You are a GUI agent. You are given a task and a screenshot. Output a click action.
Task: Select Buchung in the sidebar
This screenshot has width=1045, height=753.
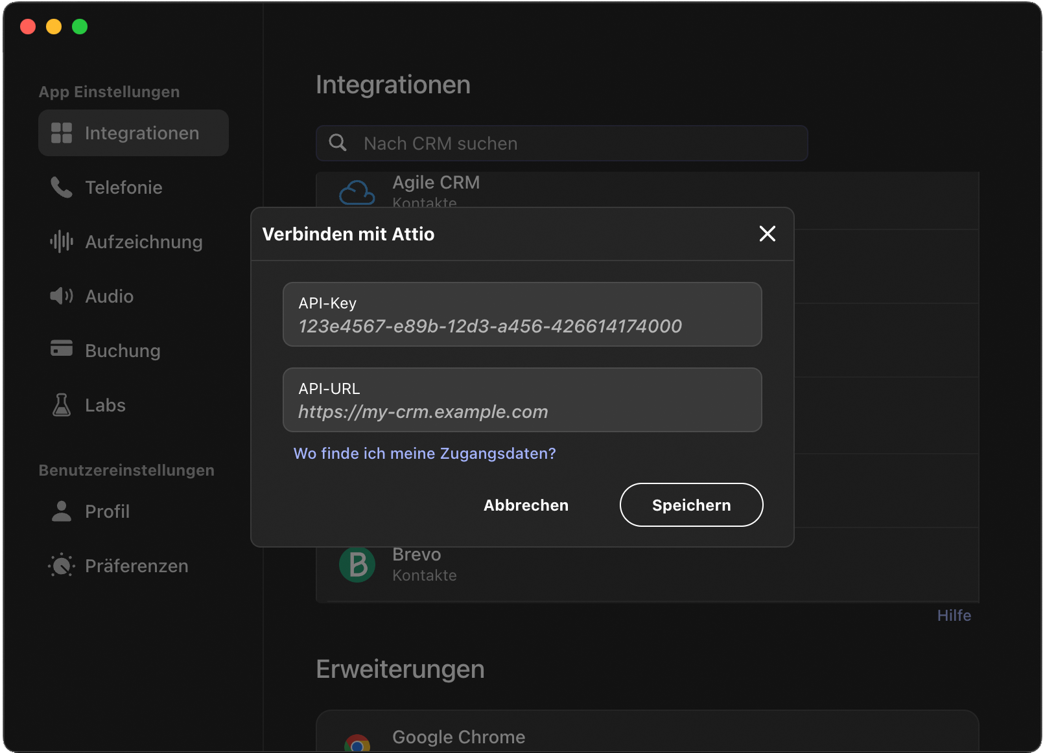[134, 351]
